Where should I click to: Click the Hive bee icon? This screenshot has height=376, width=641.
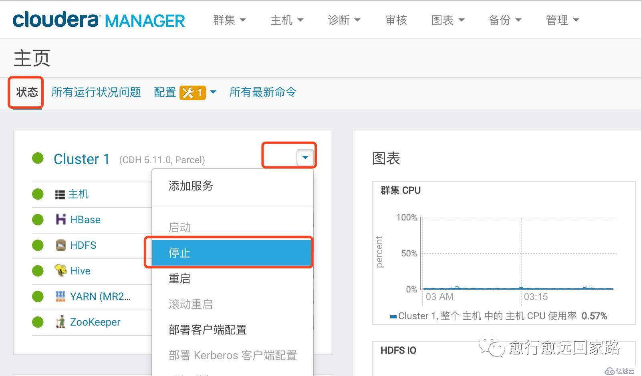pos(60,270)
